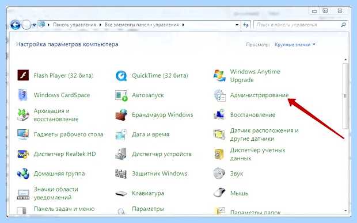Open the Автозапуск link
This screenshot has width=357, height=223.
148,95
